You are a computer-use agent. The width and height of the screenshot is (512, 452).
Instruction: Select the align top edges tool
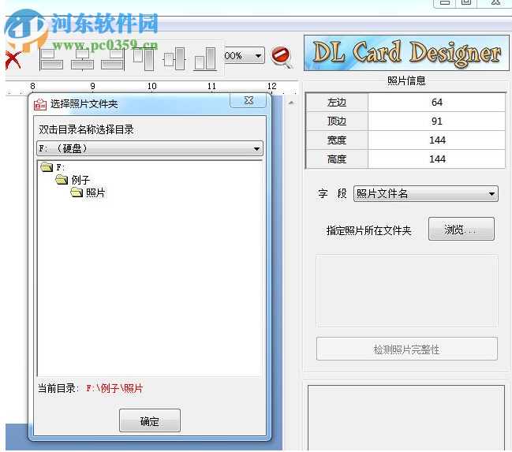point(144,59)
